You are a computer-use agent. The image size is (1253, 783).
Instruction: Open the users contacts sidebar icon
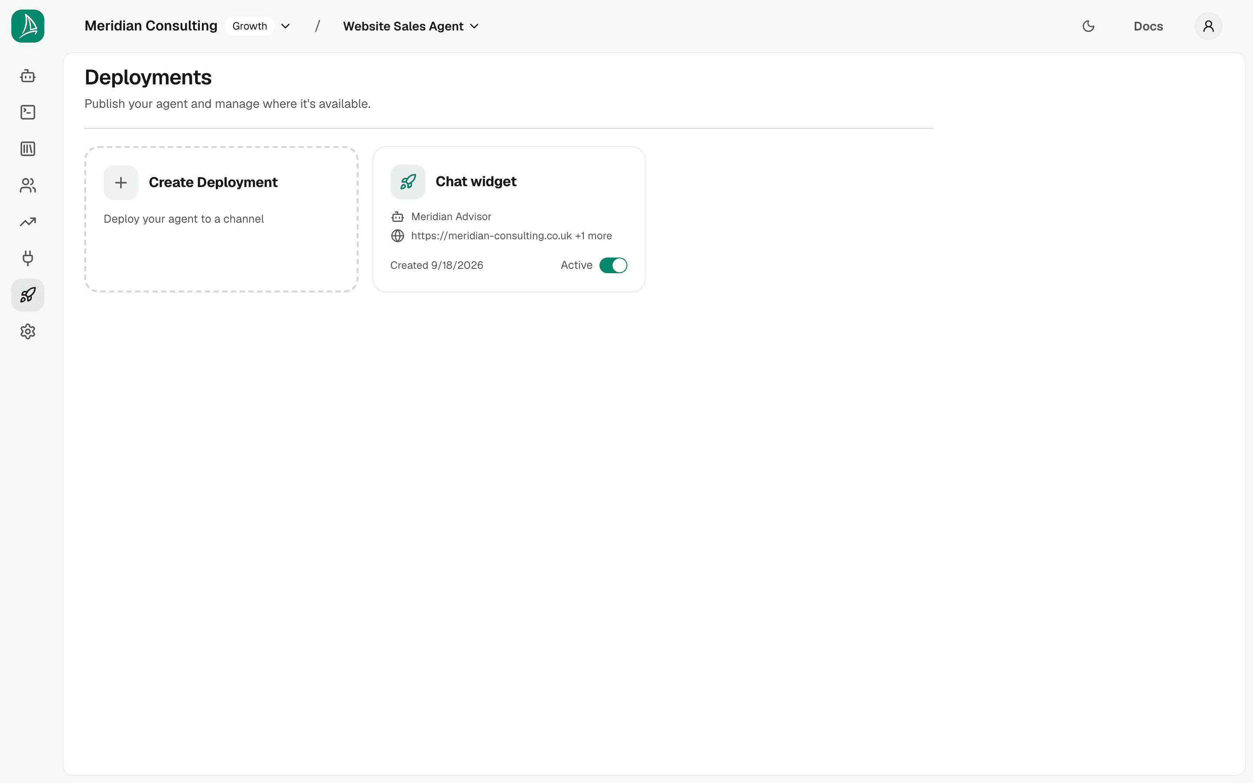click(28, 185)
